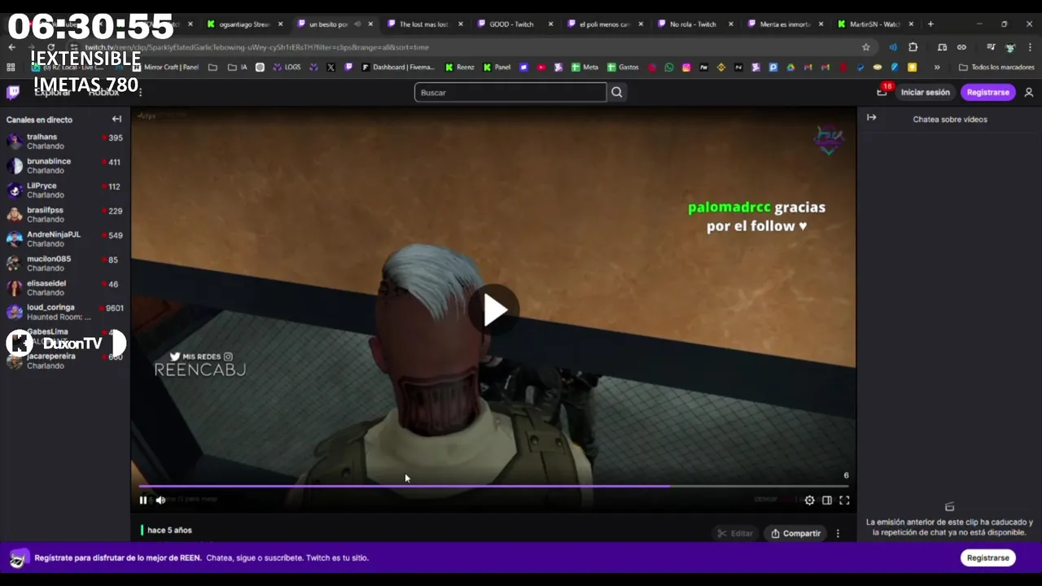Open the LOGS bookmark
Viewport: 1042px width, 586px height.
click(287, 68)
